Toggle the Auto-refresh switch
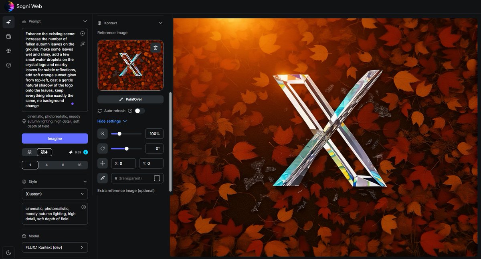Image resolution: width=481 pixels, height=259 pixels. tap(140, 111)
